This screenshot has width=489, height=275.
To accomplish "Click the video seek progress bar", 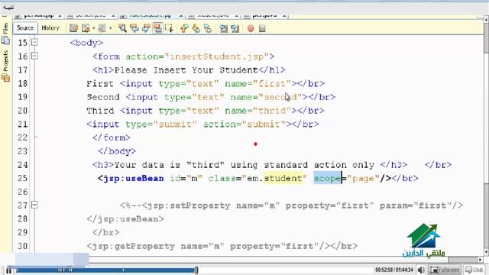I will click(106, 270).
